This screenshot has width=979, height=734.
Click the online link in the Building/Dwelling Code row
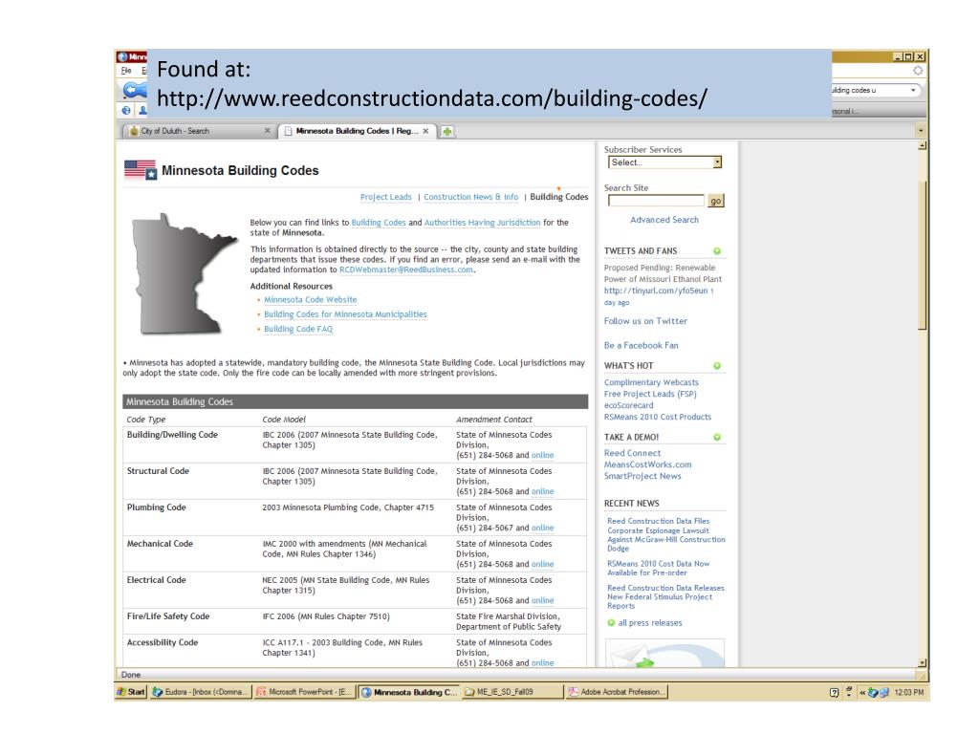(543, 456)
